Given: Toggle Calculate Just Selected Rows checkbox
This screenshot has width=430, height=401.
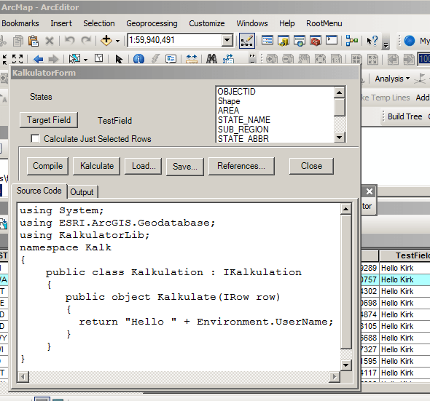Looking at the screenshot, I should pyautogui.click(x=35, y=138).
